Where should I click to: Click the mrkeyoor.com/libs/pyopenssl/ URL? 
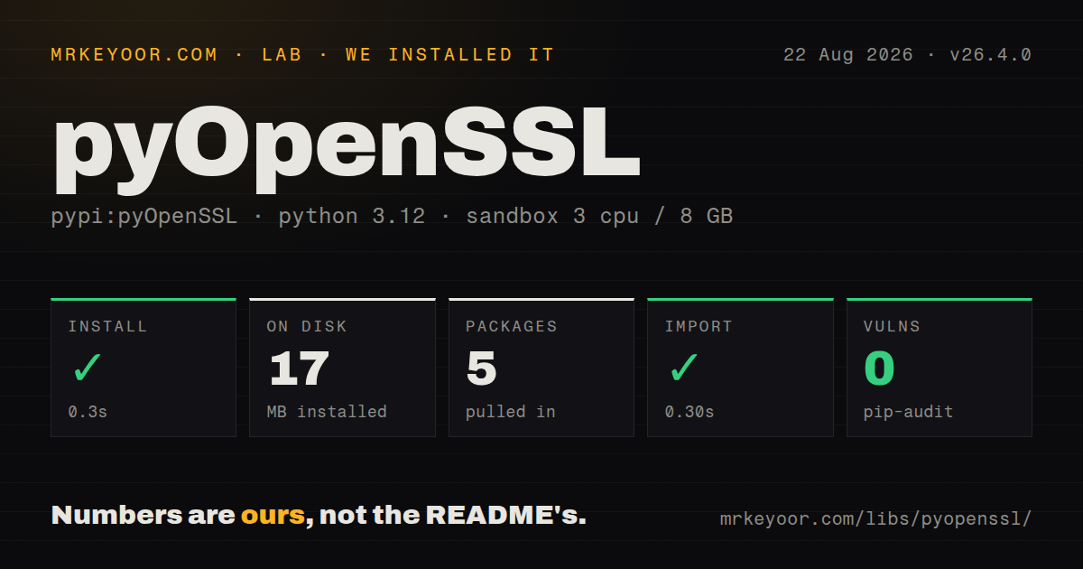click(875, 519)
